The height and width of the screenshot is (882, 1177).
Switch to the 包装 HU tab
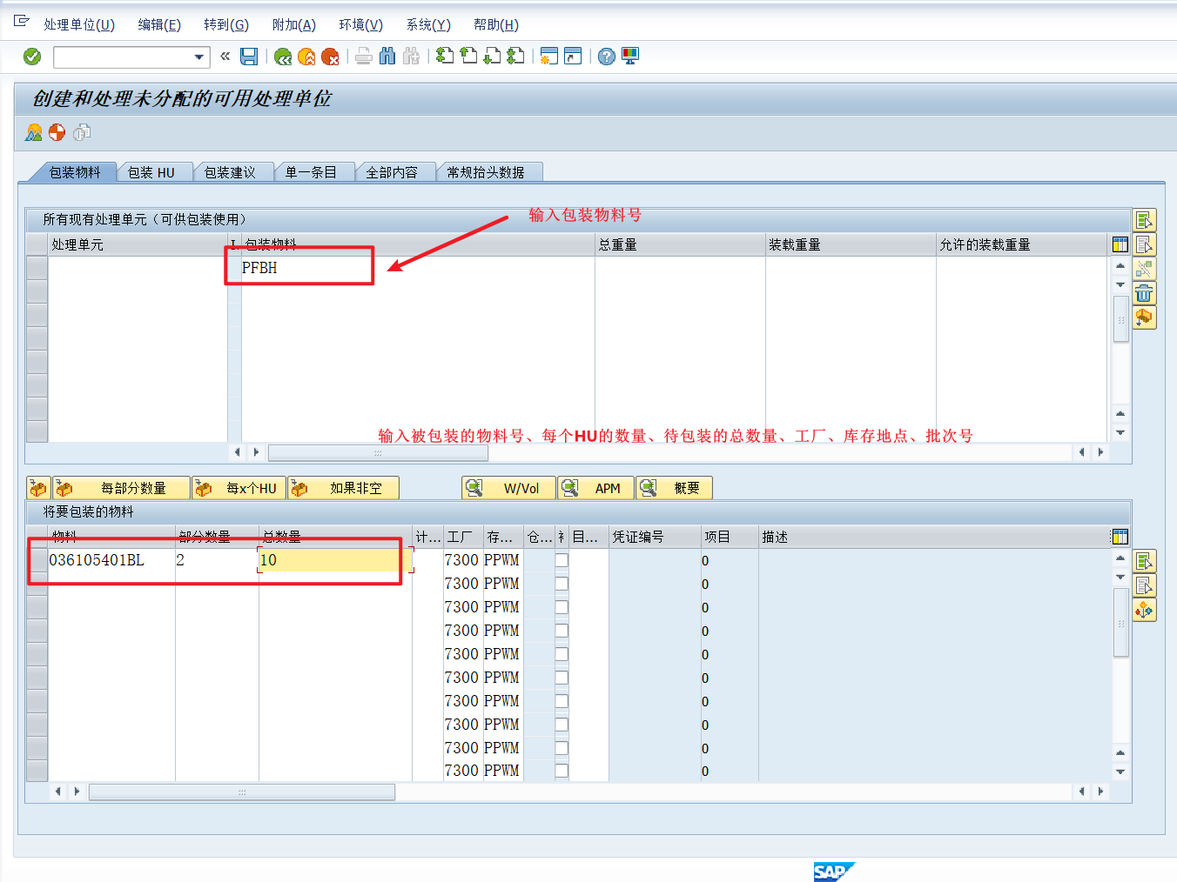point(152,172)
